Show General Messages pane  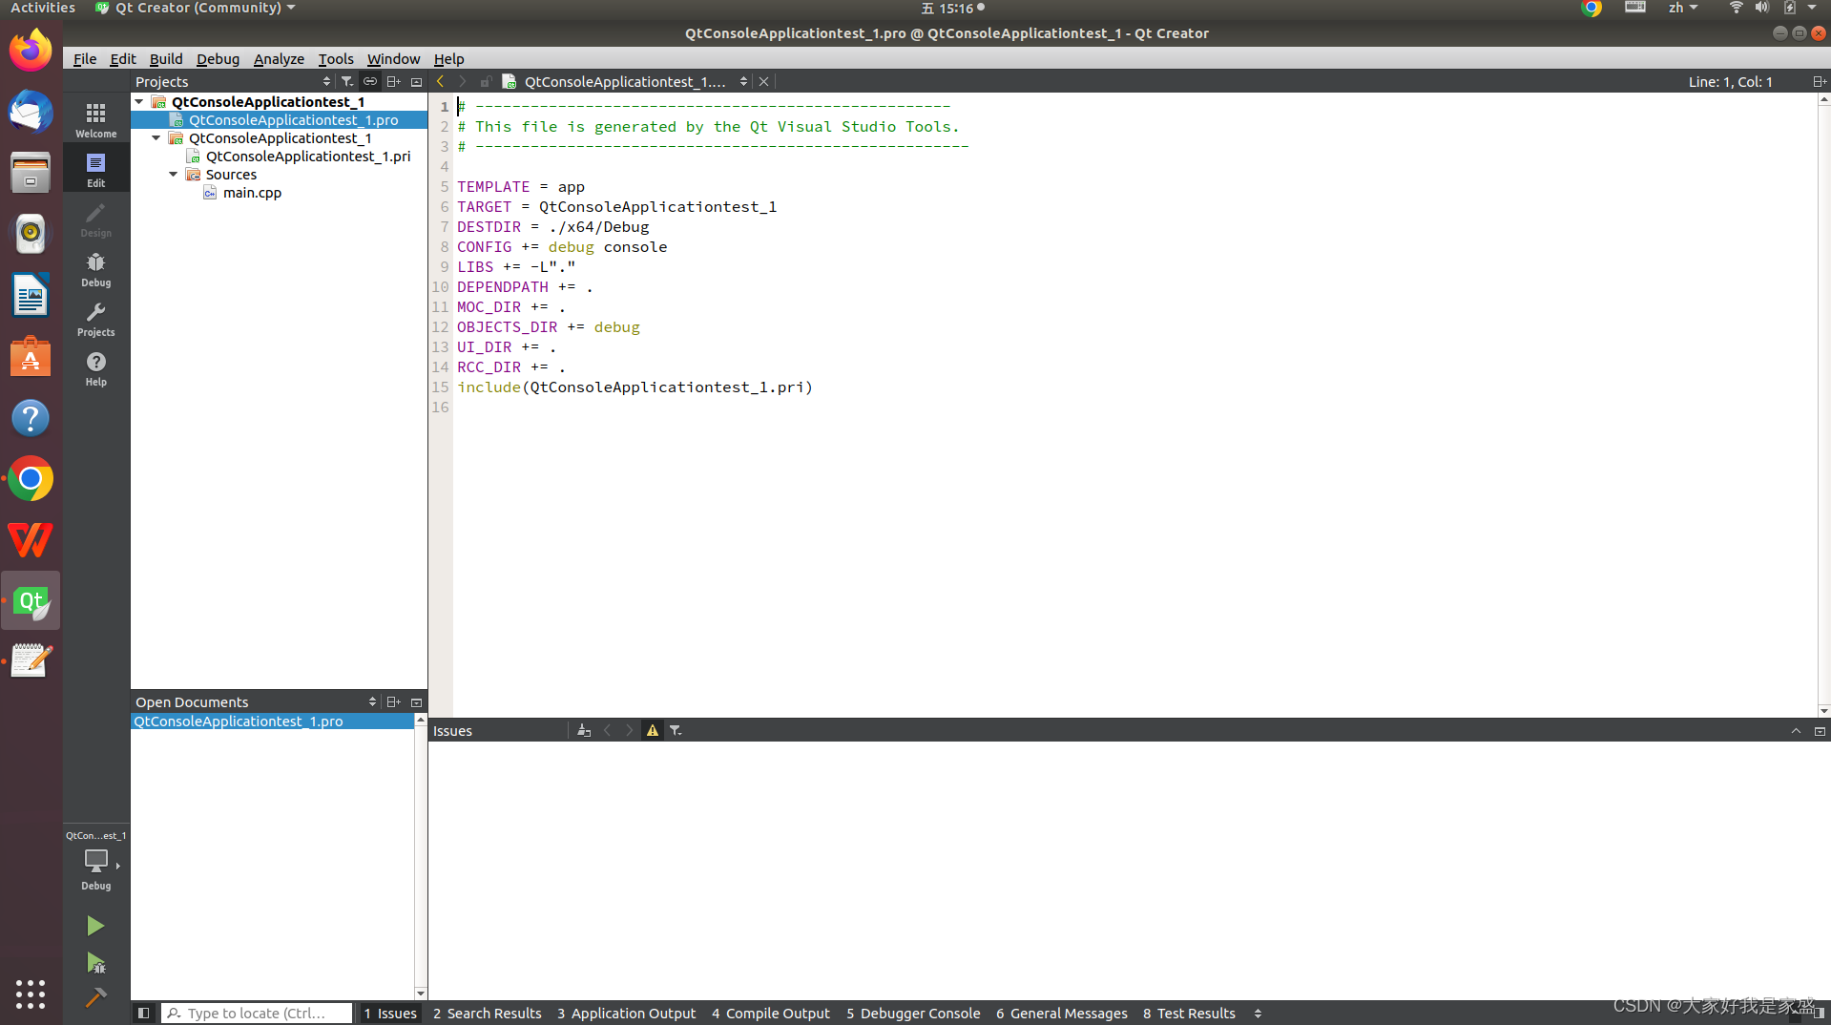tap(1062, 1014)
